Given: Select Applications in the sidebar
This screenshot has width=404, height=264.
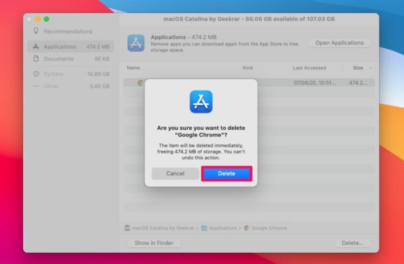Looking at the screenshot, I should [71, 46].
